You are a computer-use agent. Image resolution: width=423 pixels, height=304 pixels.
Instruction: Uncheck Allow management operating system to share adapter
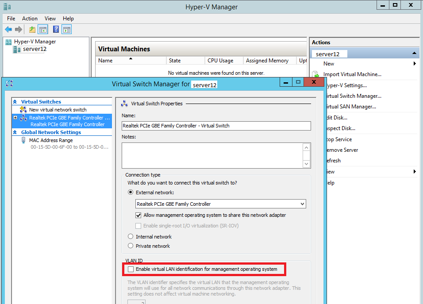(138, 215)
